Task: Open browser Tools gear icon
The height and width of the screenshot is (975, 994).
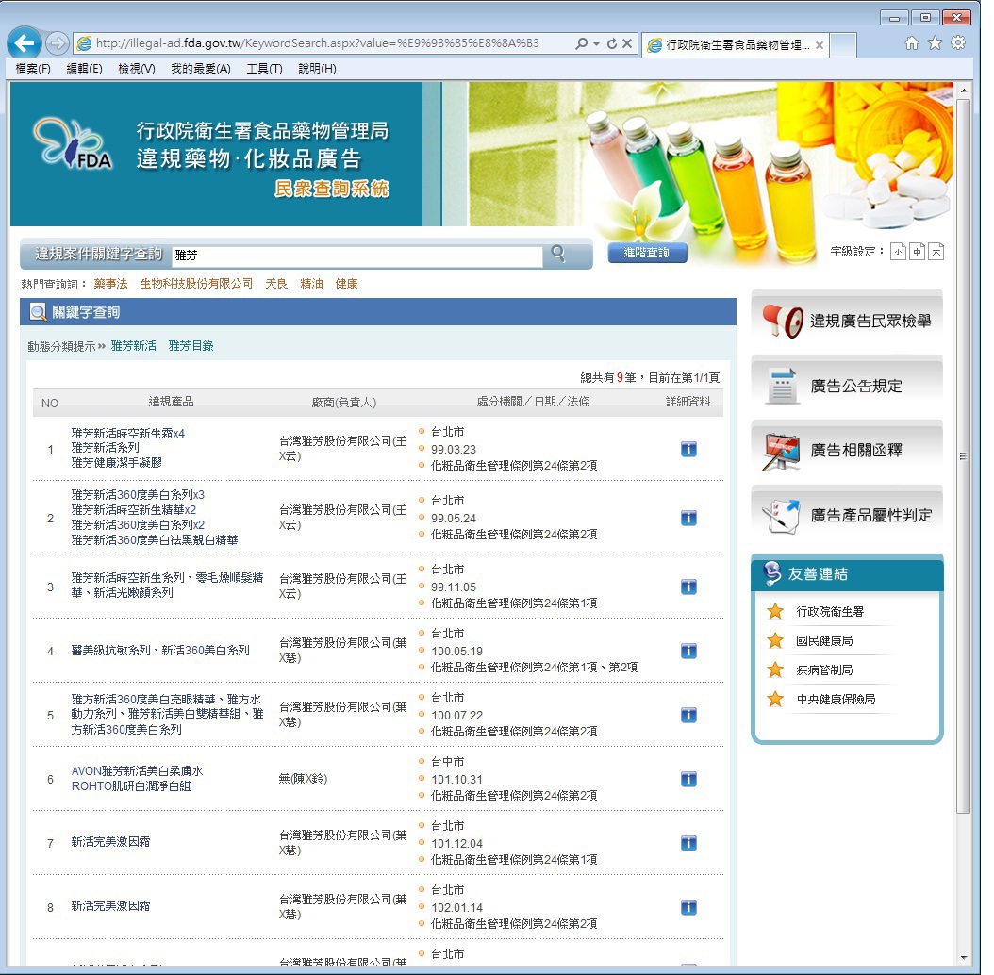Action: tap(958, 42)
